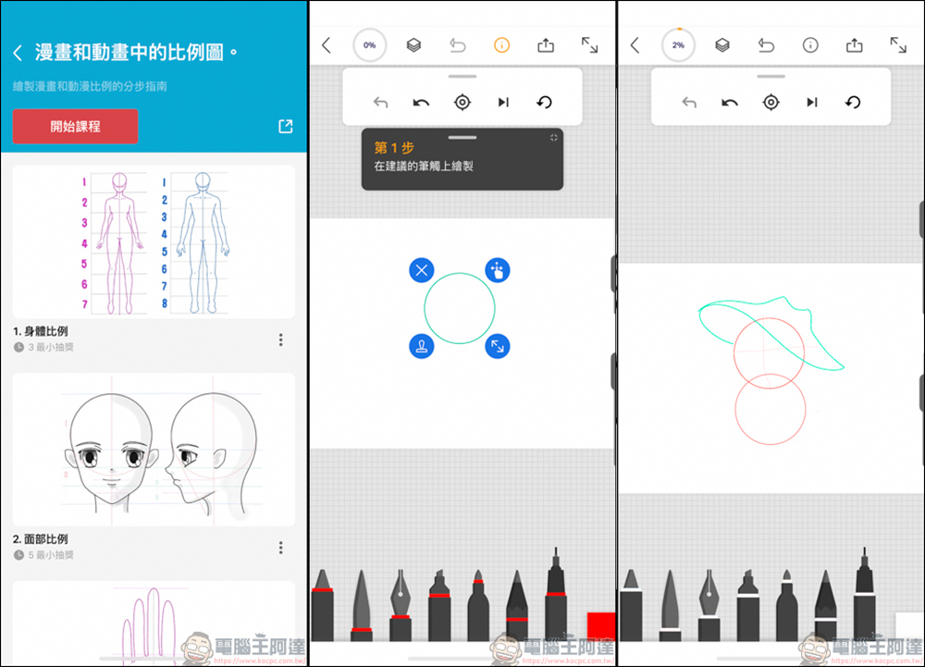The image size is (925, 667).
Task: Click undo icon in the middle screen top bar
Action: (x=457, y=44)
